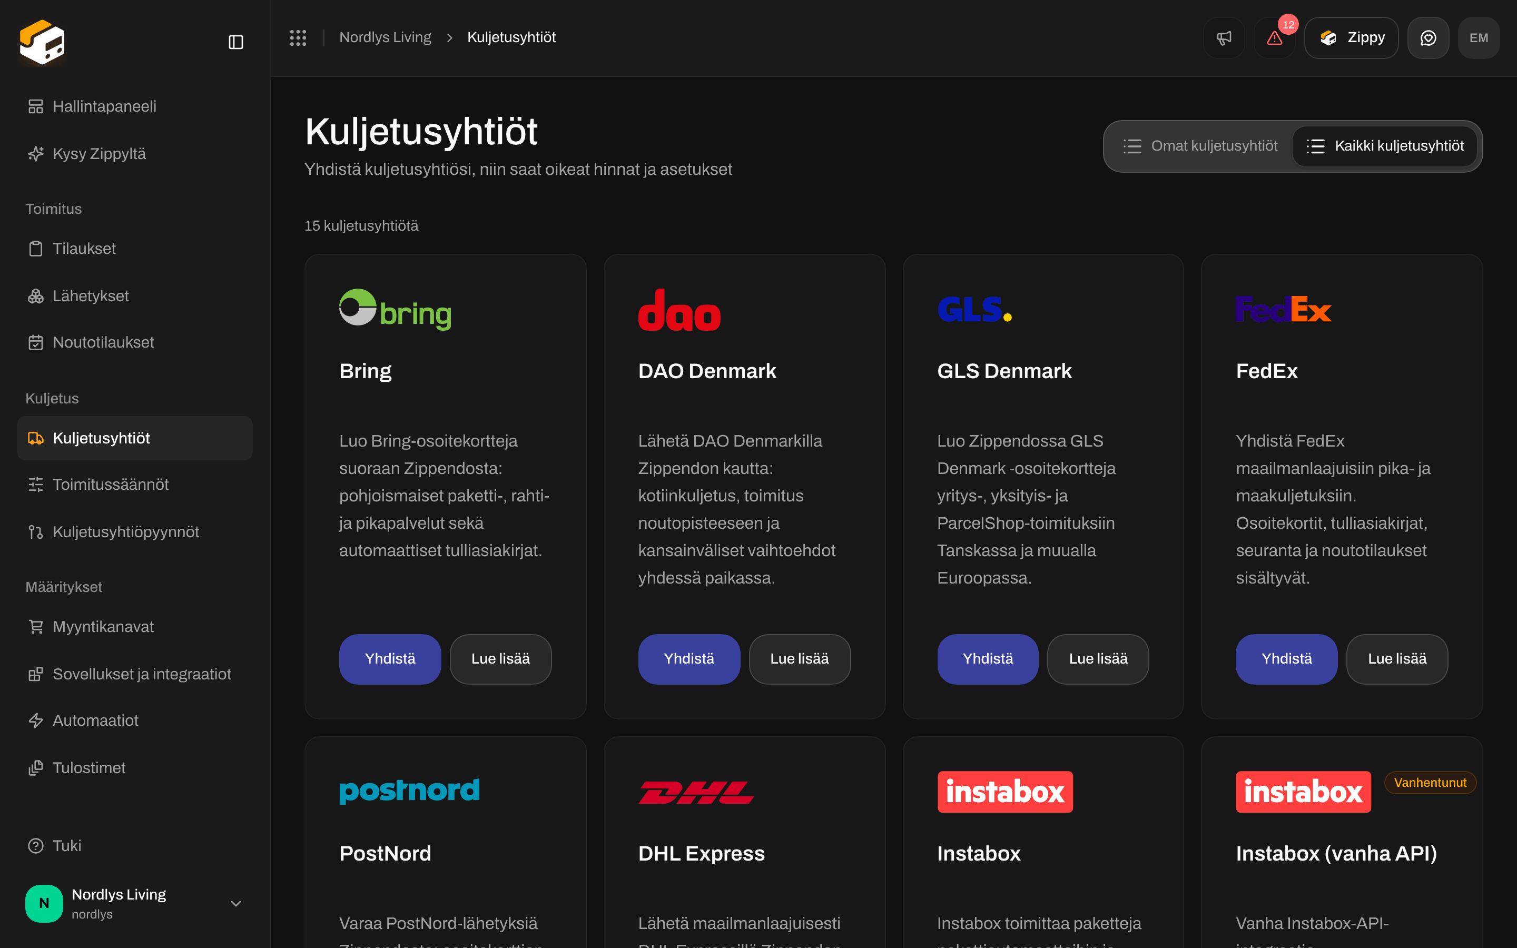The width and height of the screenshot is (1517, 948).
Task: Open the Zippy assistant button
Action: pos(1351,37)
